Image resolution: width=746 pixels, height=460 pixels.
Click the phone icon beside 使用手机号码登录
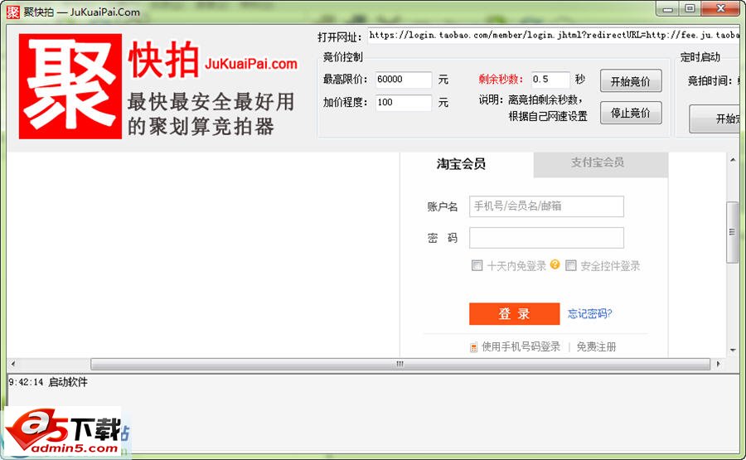coord(473,347)
